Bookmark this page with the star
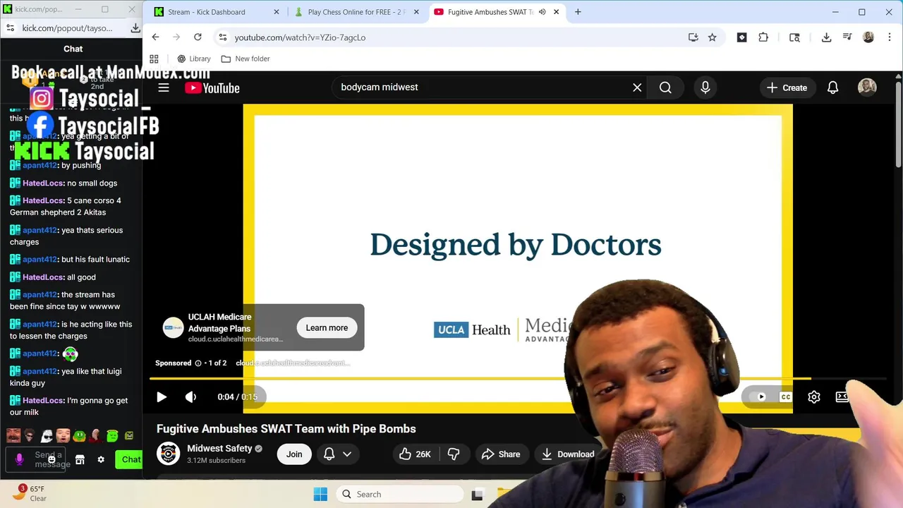The image size is (903, 508). pyautogui.click(x=713, y=37)
